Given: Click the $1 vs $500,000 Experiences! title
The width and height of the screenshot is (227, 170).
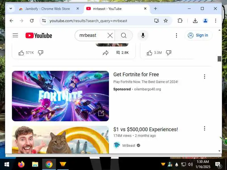Looking at the screenshot, I should click(x=146, y=129).
